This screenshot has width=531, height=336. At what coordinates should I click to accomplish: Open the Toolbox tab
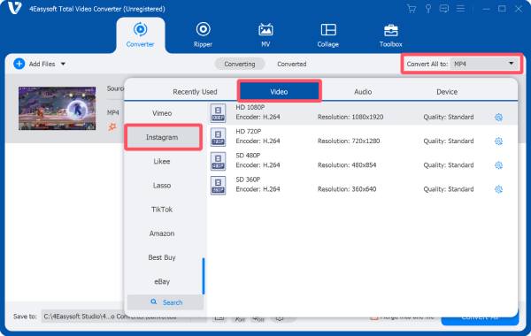point(391,35)
